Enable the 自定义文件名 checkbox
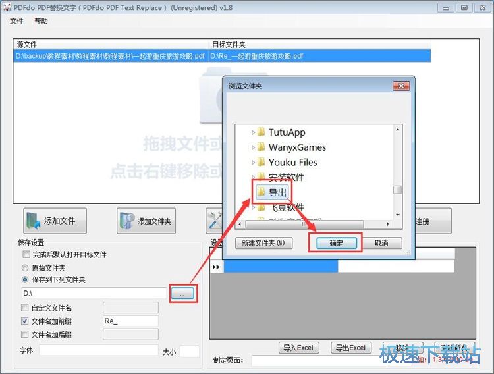494x374 pixels. 24,307
